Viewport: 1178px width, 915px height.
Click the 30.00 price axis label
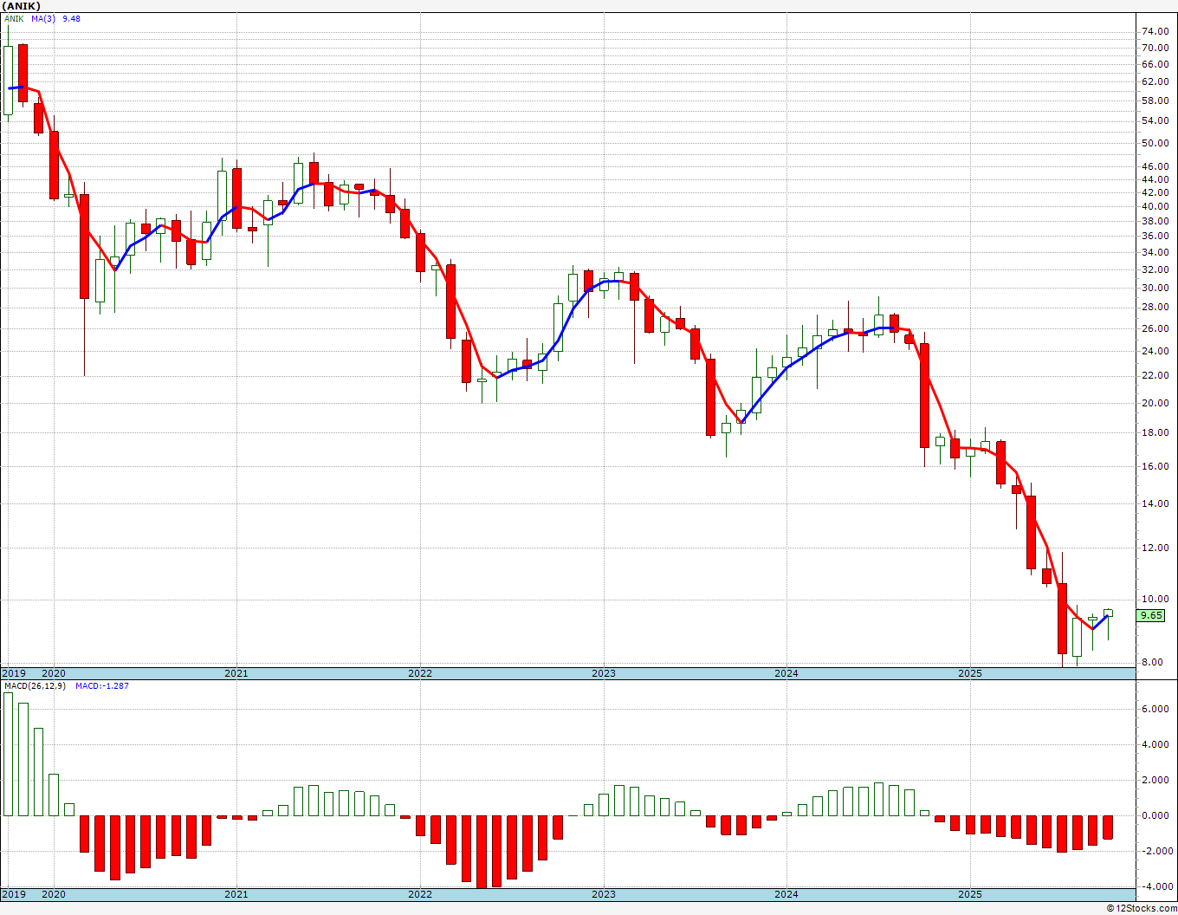[x=1155, y=288]
